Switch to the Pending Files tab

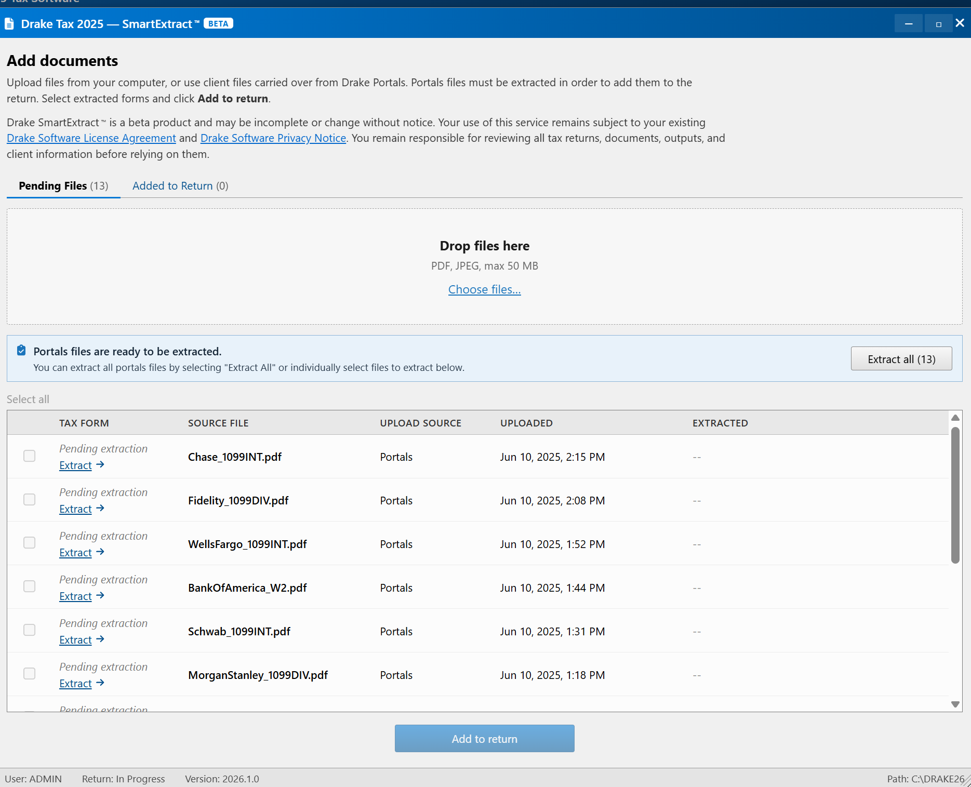pyautogui.click(x=63, y=186)
